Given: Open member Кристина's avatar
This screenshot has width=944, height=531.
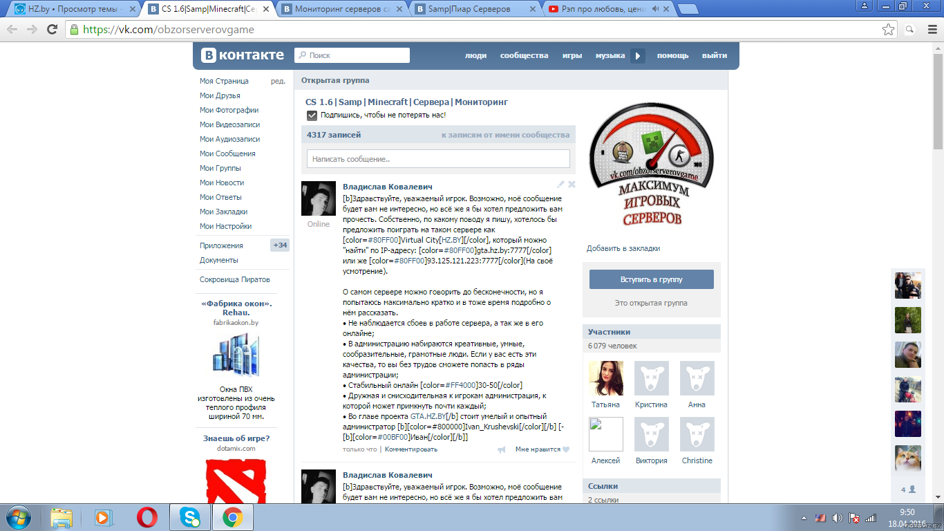Looking at the screenshot, I should click(652, 378).
